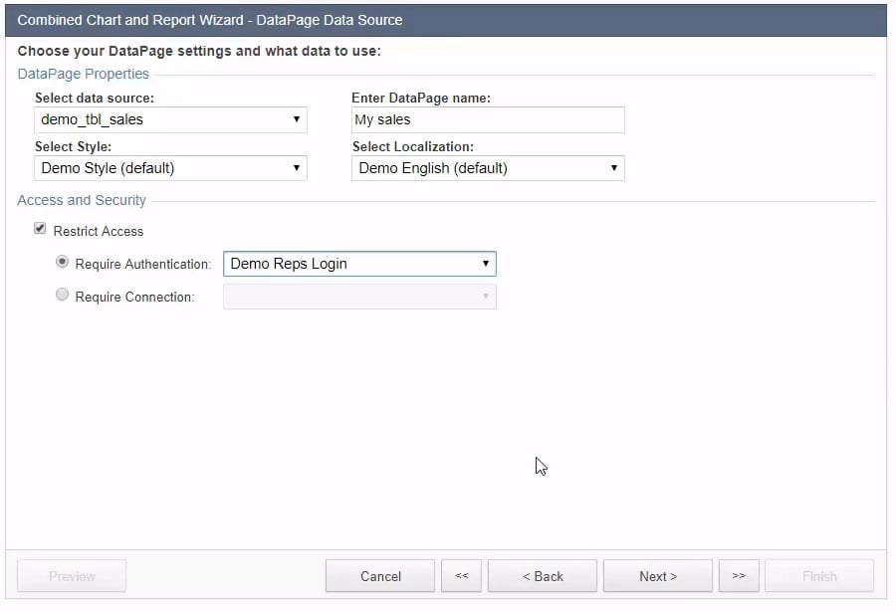Viewport: 896px width, 611px height.
Task: Click the Require Connection label text
Action: point(134,297)
